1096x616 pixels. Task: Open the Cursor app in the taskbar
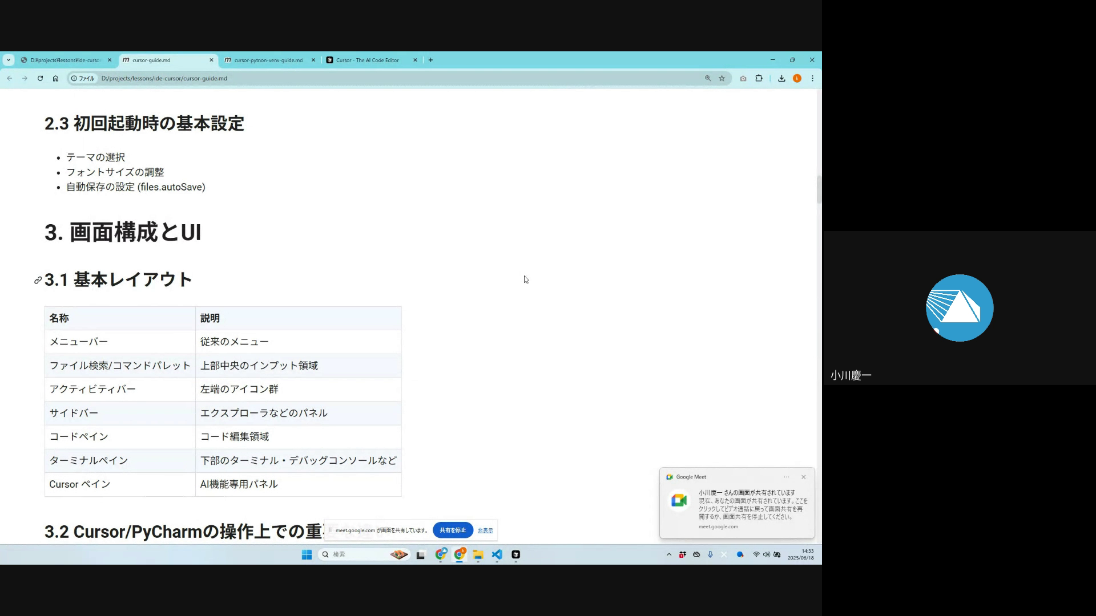(x=515, y=554)
